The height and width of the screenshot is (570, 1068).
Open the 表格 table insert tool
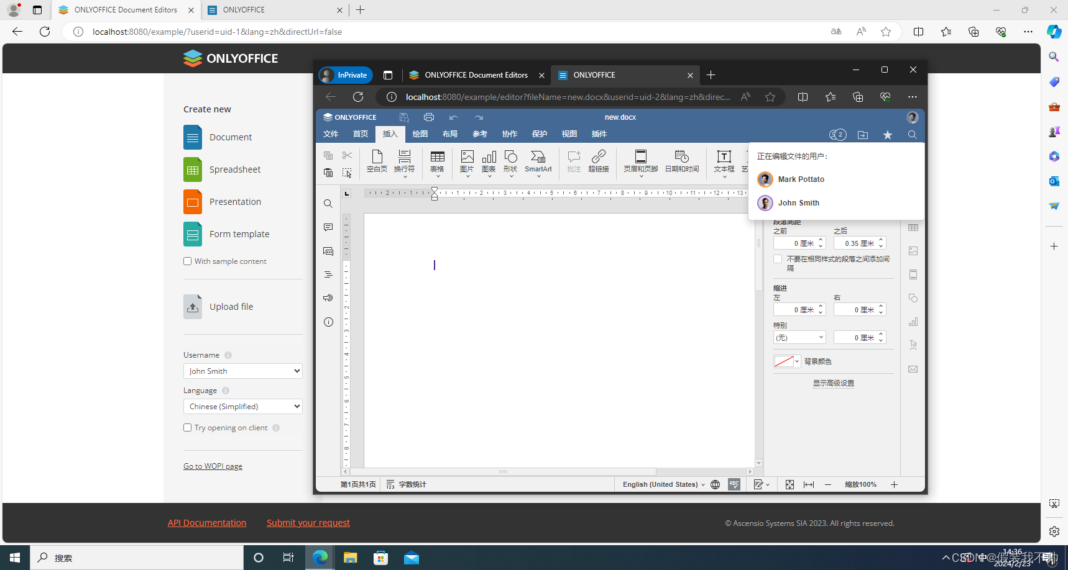[x=438, y=163]
